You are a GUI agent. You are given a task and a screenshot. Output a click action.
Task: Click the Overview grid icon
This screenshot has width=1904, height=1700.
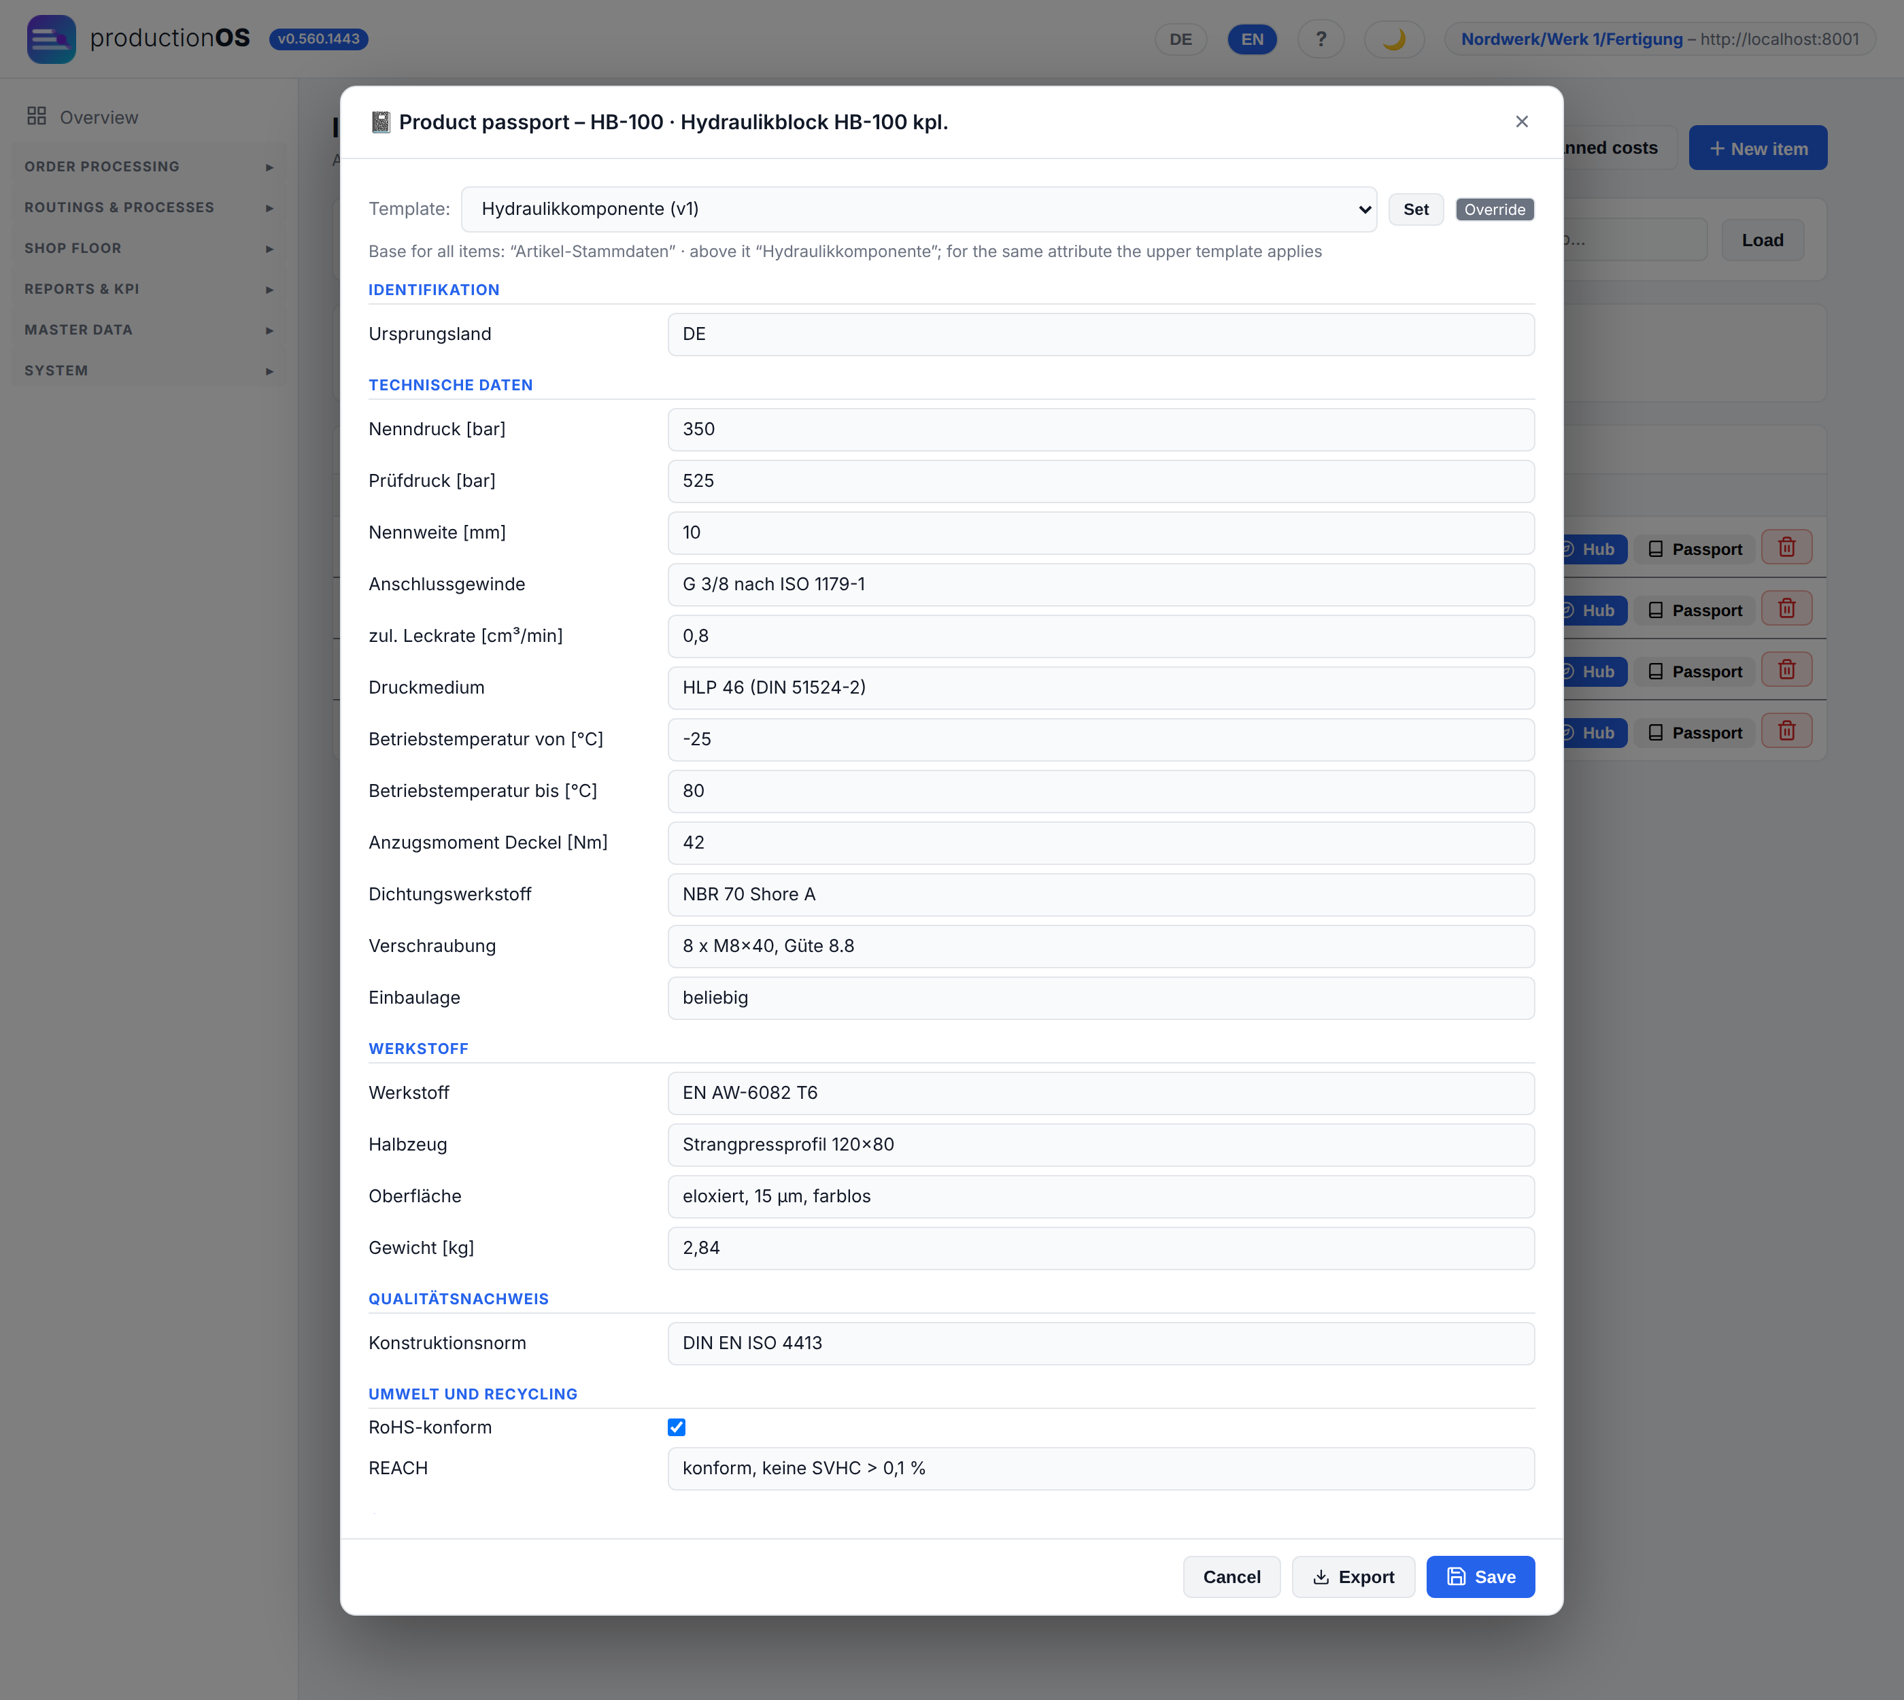(37, 116)
